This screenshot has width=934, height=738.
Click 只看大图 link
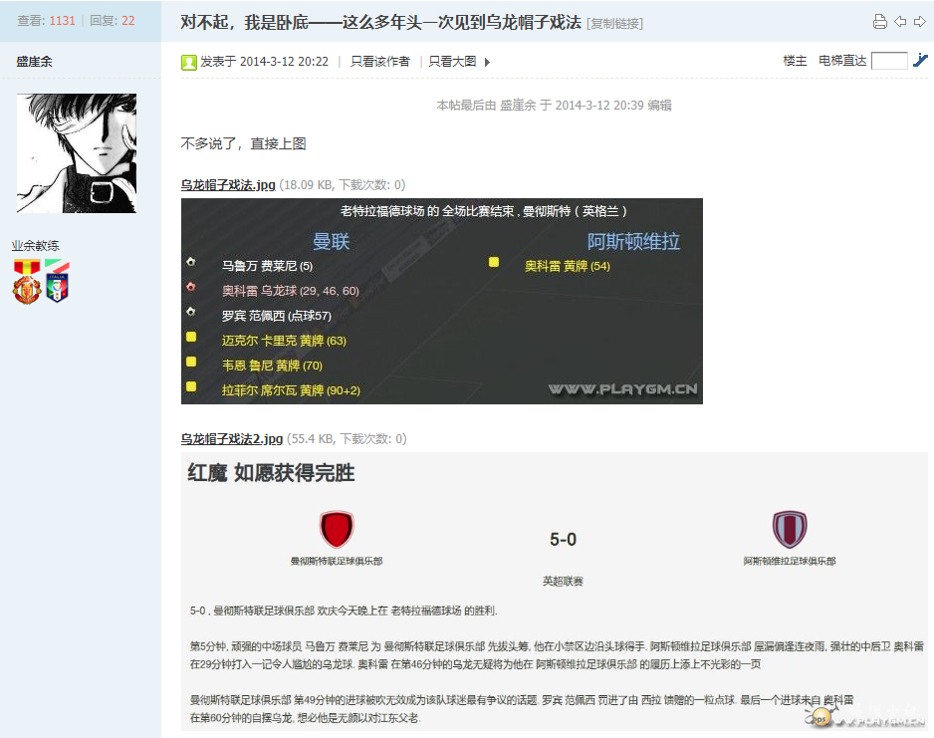452,62
